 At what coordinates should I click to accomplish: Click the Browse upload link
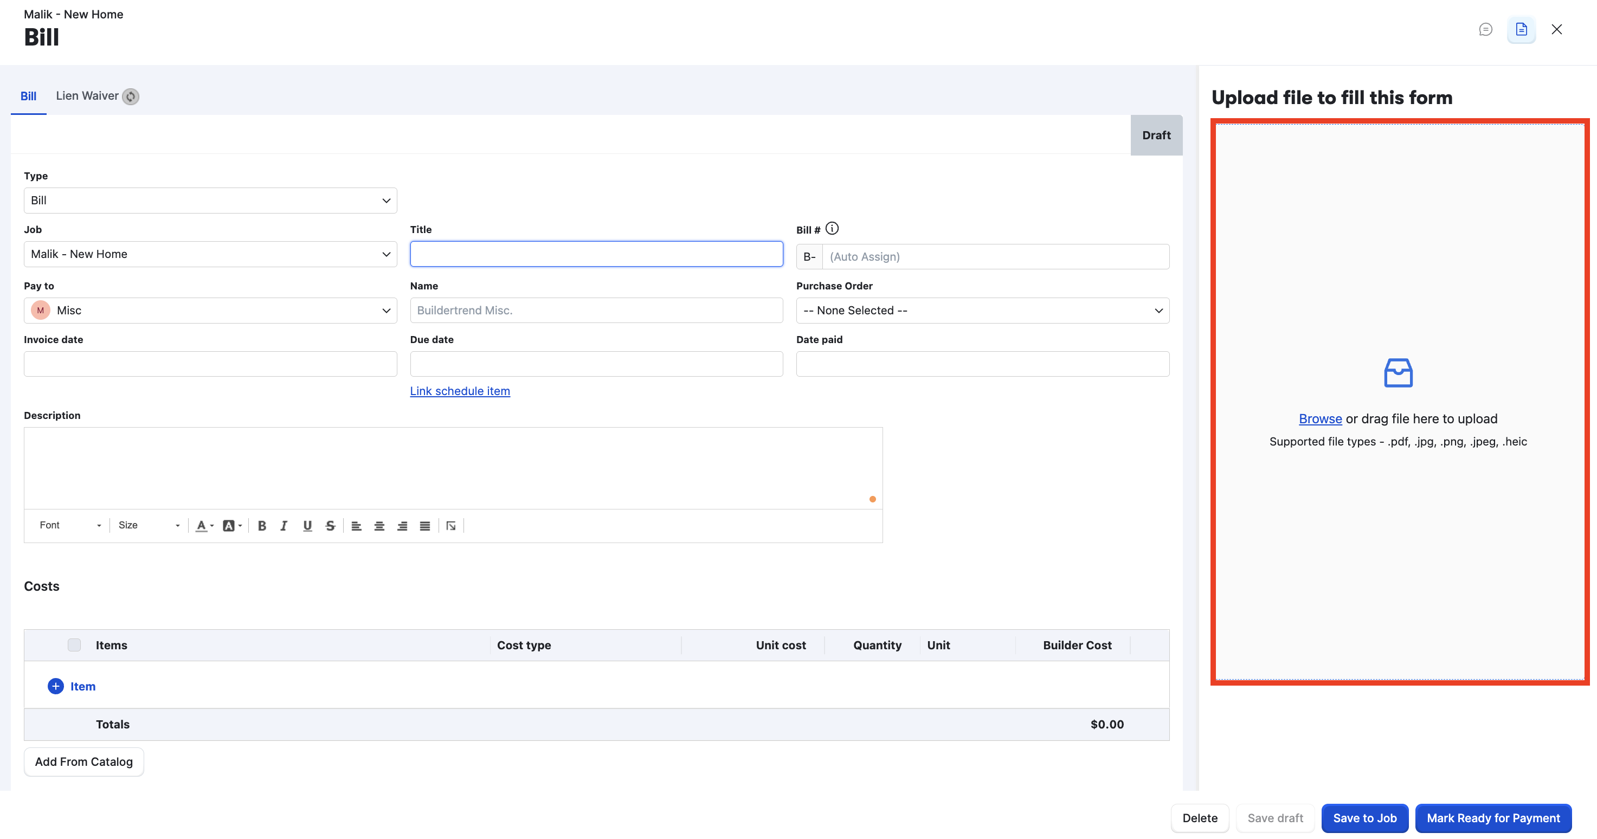coord(1320,419)
